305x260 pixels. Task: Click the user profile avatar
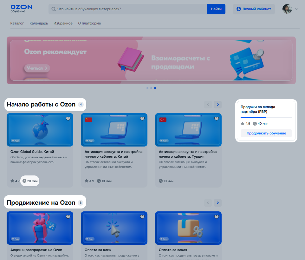[x=287, y=9]
